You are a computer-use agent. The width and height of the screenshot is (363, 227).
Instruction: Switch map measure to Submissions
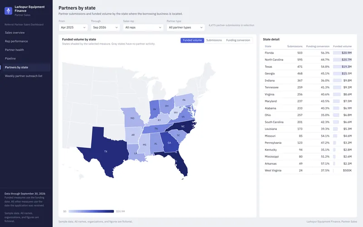214,40
